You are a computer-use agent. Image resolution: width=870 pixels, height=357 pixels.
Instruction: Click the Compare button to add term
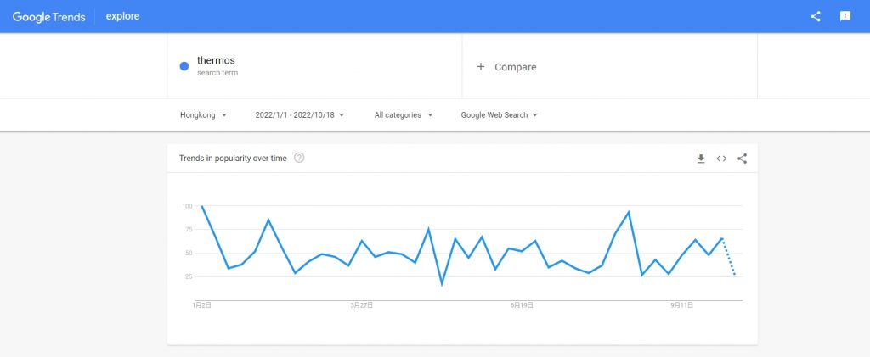click(x=515, y=67)
